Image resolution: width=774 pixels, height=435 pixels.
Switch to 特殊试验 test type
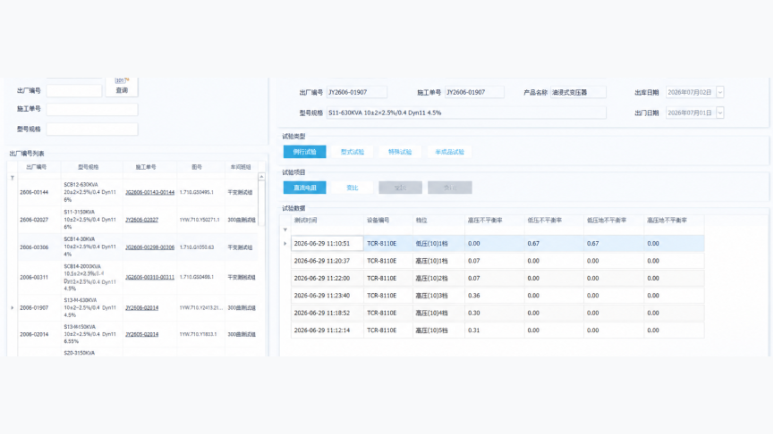(x=400, y=152)
